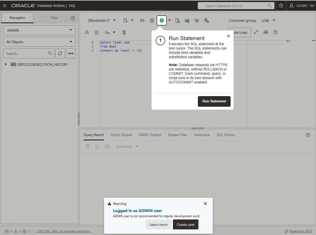Image resolution: width=316 pixels, height=235 pixels.
Task: Click the Run Statement tour button
Action: (214, 101)
